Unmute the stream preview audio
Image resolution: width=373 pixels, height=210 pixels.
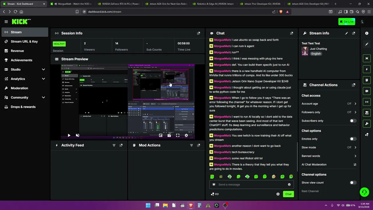(x=78, y=135)
